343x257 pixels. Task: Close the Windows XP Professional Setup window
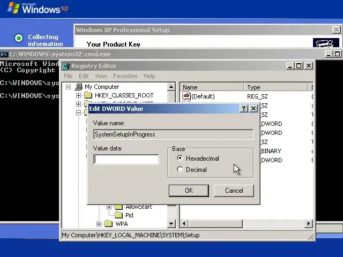337,30
